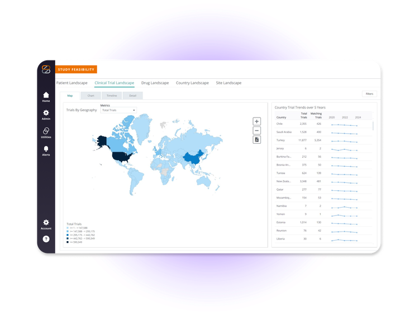Open the Metrics Total Trials dropdown

tap(118, 110)
